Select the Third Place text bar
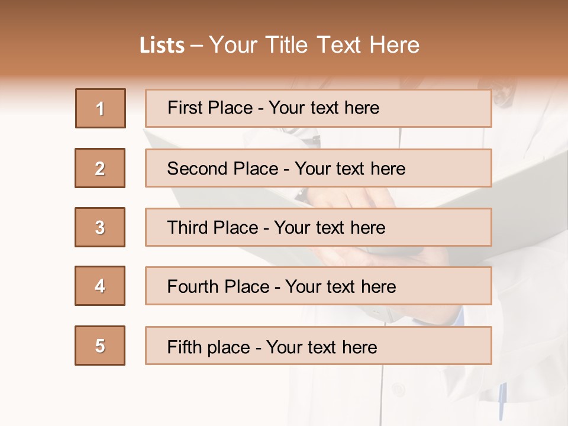Viewport: 568px width, 426px height. click(318, 227)
